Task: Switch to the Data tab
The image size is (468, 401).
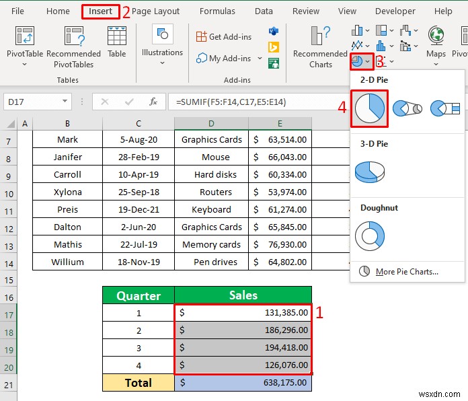Action: 264,11
